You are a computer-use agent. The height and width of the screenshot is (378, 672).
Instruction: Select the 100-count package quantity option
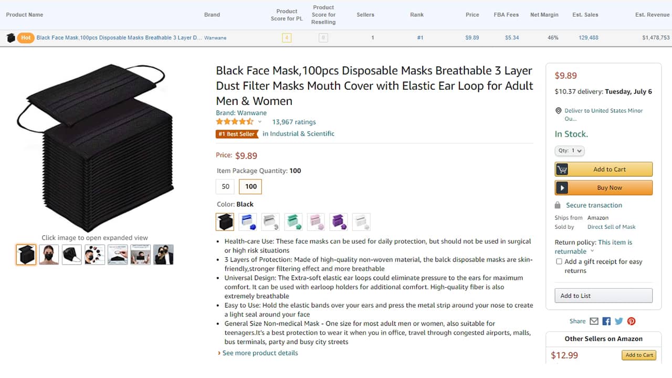pyautogui.click(x=250, y=186)
